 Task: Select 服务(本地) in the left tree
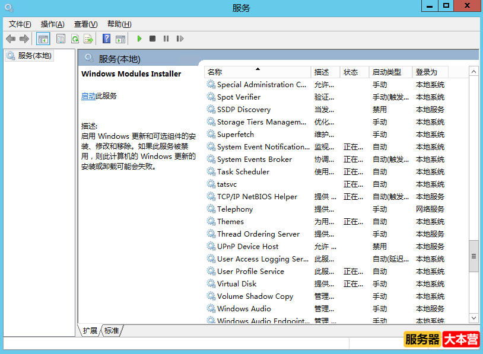coord(29,56)
